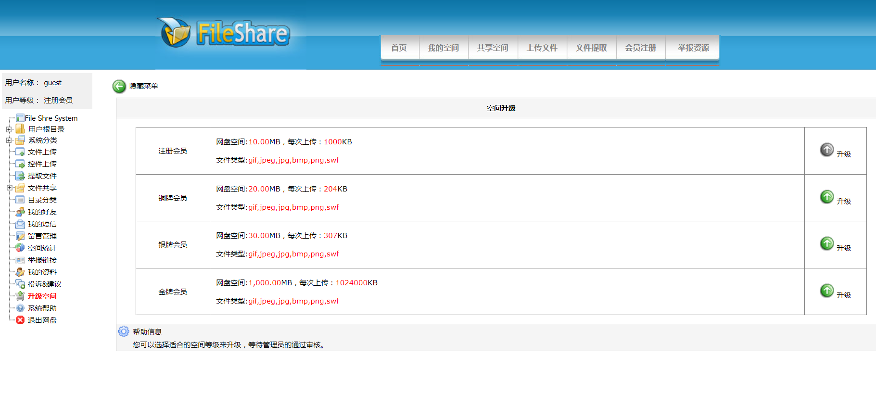Click the File Shre System root icon
Image resolution: width=876 pixels, height=394 pixels.
tap(20, 118)
